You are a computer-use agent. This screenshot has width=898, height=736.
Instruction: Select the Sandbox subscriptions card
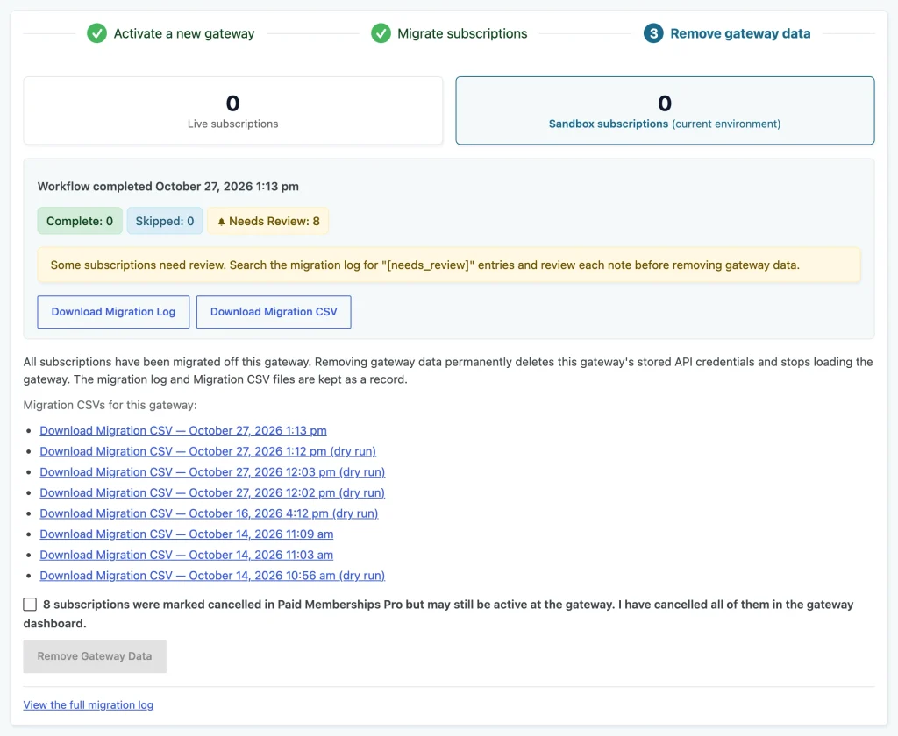pos(665,110)
